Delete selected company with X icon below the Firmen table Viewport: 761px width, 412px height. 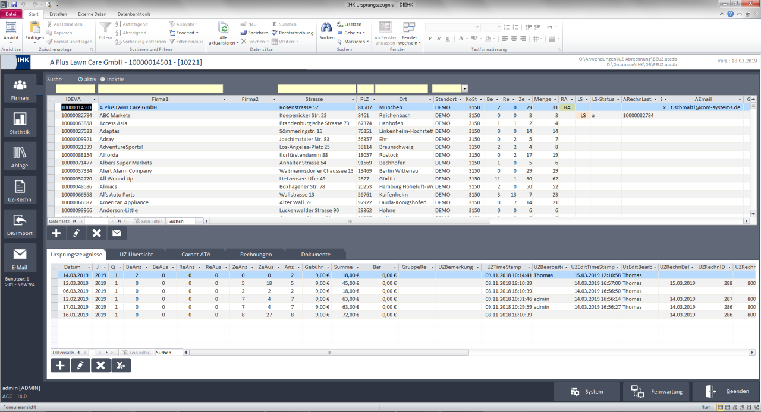pos(97,233)
